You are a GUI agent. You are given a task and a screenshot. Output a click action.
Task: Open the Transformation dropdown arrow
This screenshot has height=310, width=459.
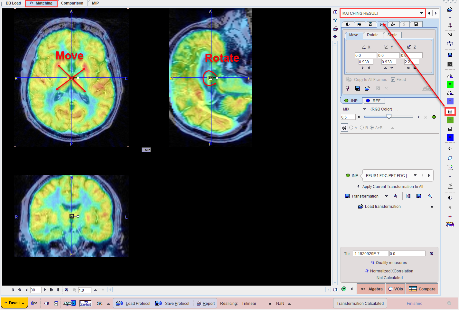click(387, 196)
